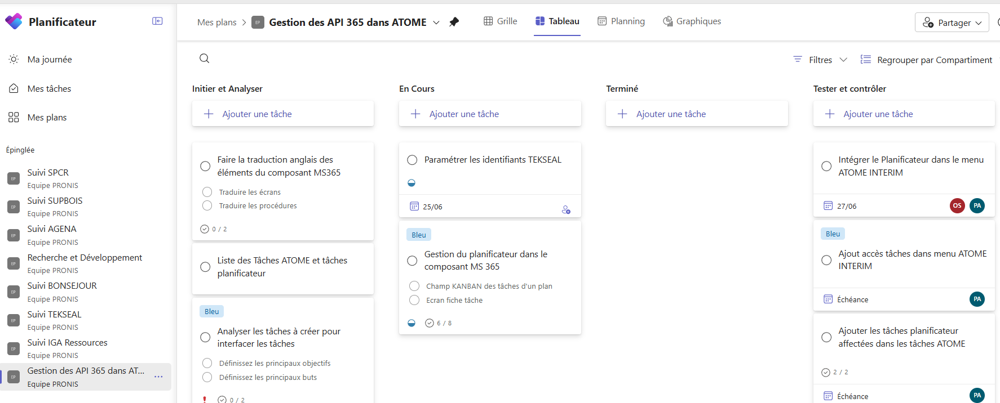Image resolution: width=1000 pixels, height=403 pixels.
Task: Click the plan icon beside Suivi AGENA
Action: pyautogui.click(x=14, y=235)
